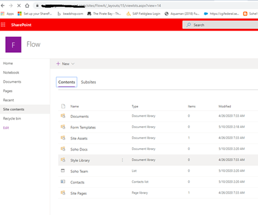
Task: Open Set up your SharePoint bookmark
Action: point(35,14)
